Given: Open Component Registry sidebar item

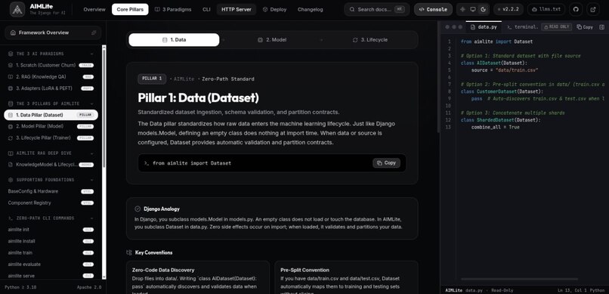Looking at the screenshot, I should click(x=51, y=203).
